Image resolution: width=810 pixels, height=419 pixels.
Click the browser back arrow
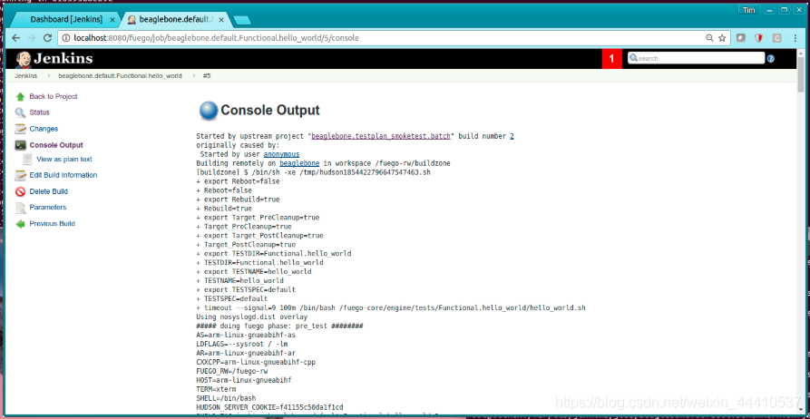pos(16,38)
